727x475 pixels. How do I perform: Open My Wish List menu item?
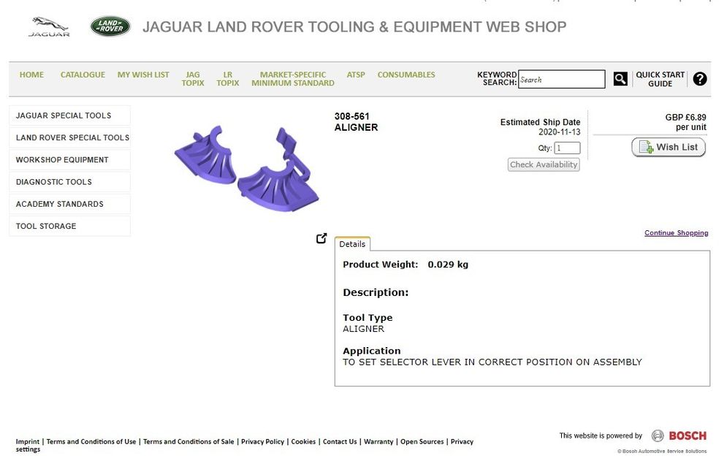[x=143, y=75]
